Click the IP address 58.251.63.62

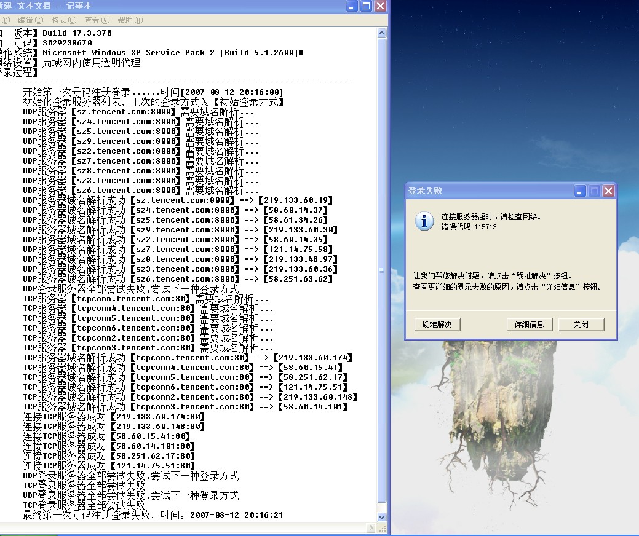click(x=298, y=278)
